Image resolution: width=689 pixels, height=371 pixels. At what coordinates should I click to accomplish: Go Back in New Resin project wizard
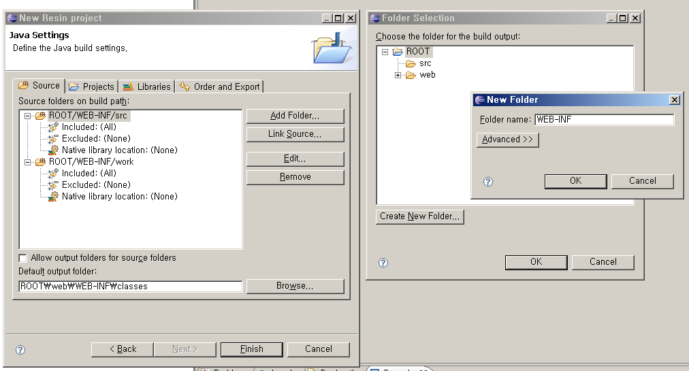click(x=123, y=349)
